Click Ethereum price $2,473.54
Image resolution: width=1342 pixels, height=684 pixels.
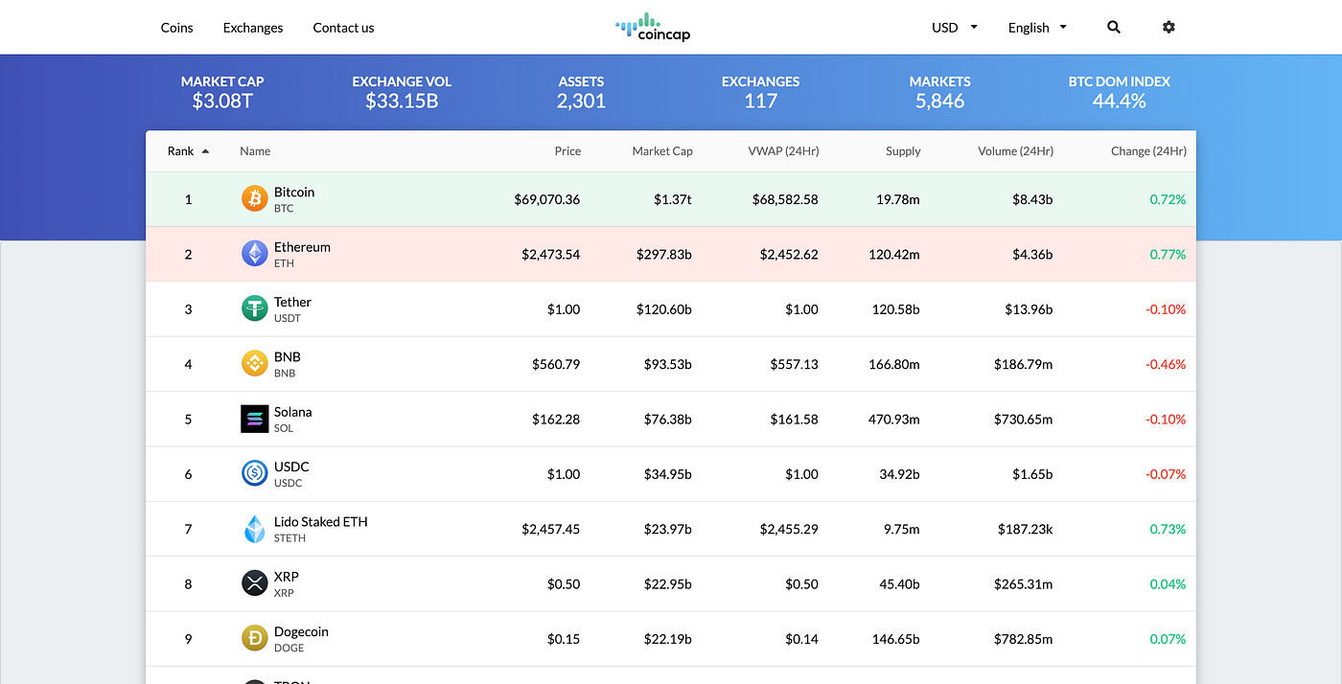pyautogui.click(x=551, y=254)
